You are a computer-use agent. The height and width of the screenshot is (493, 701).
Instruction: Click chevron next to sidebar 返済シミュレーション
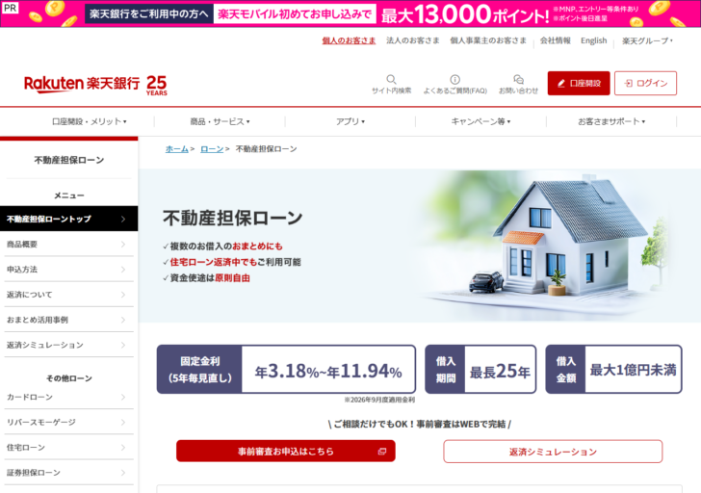[123, 345]
